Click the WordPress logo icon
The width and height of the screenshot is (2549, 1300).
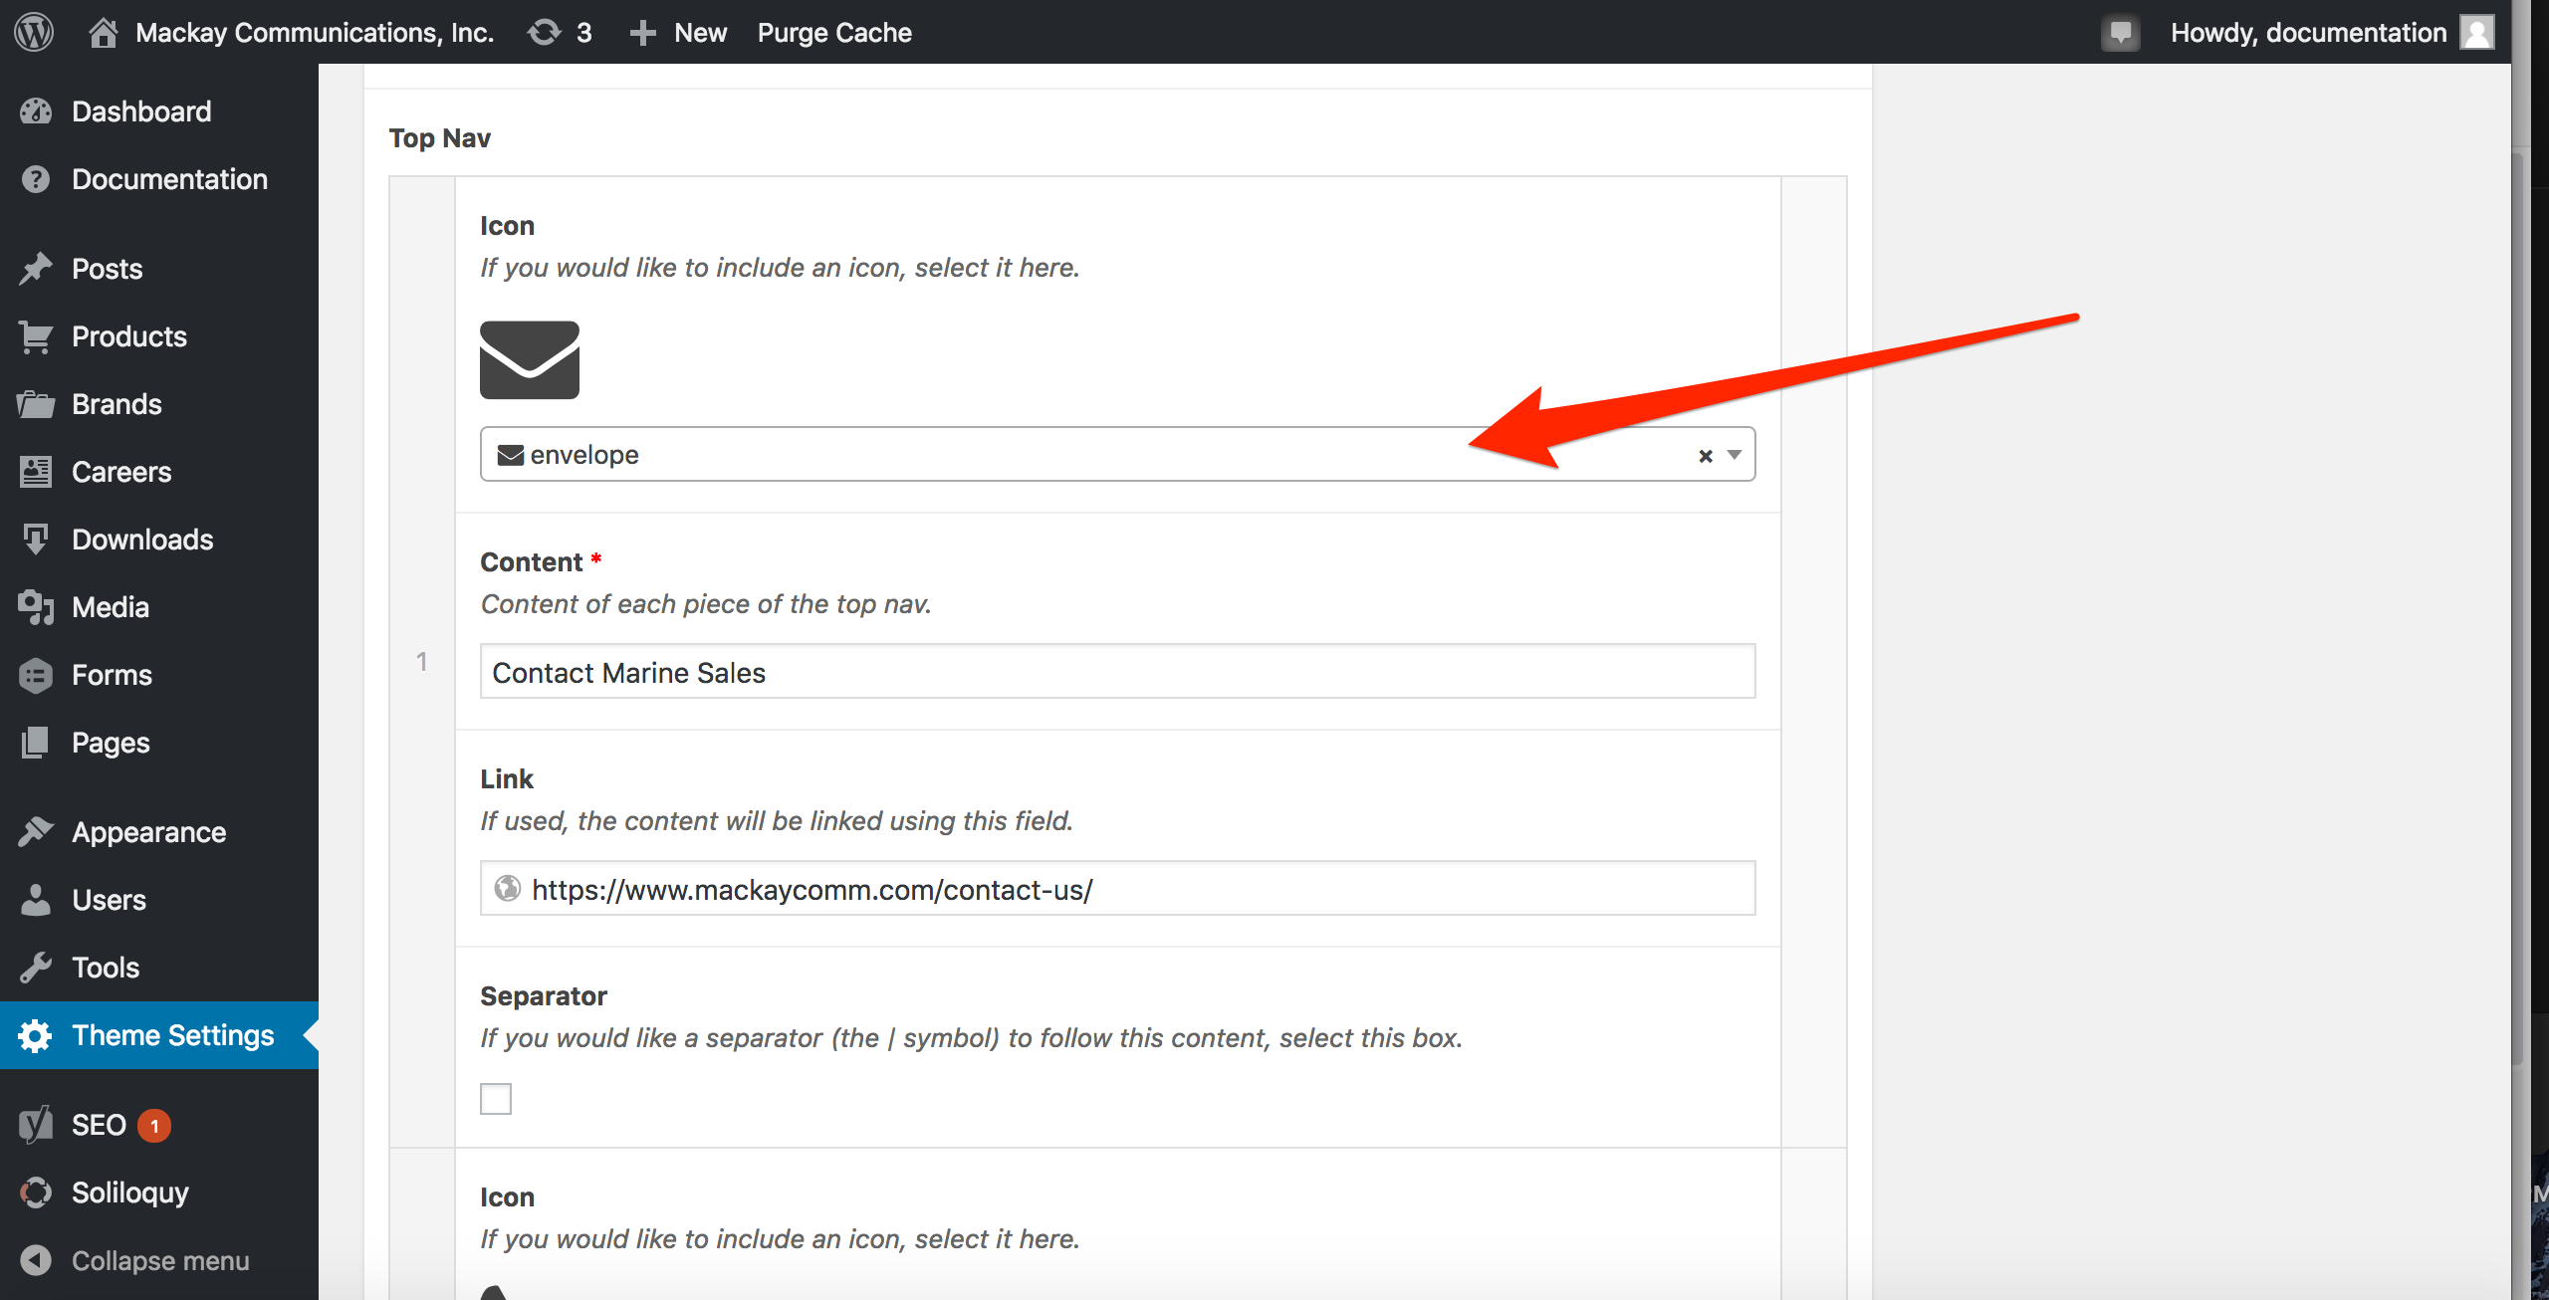coord(34,32)
